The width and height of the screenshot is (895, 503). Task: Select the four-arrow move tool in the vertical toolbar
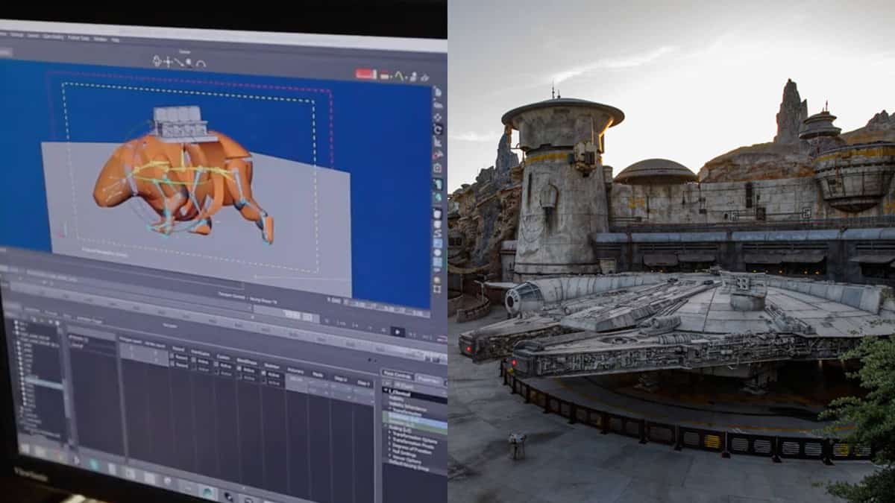click(438, 117)
